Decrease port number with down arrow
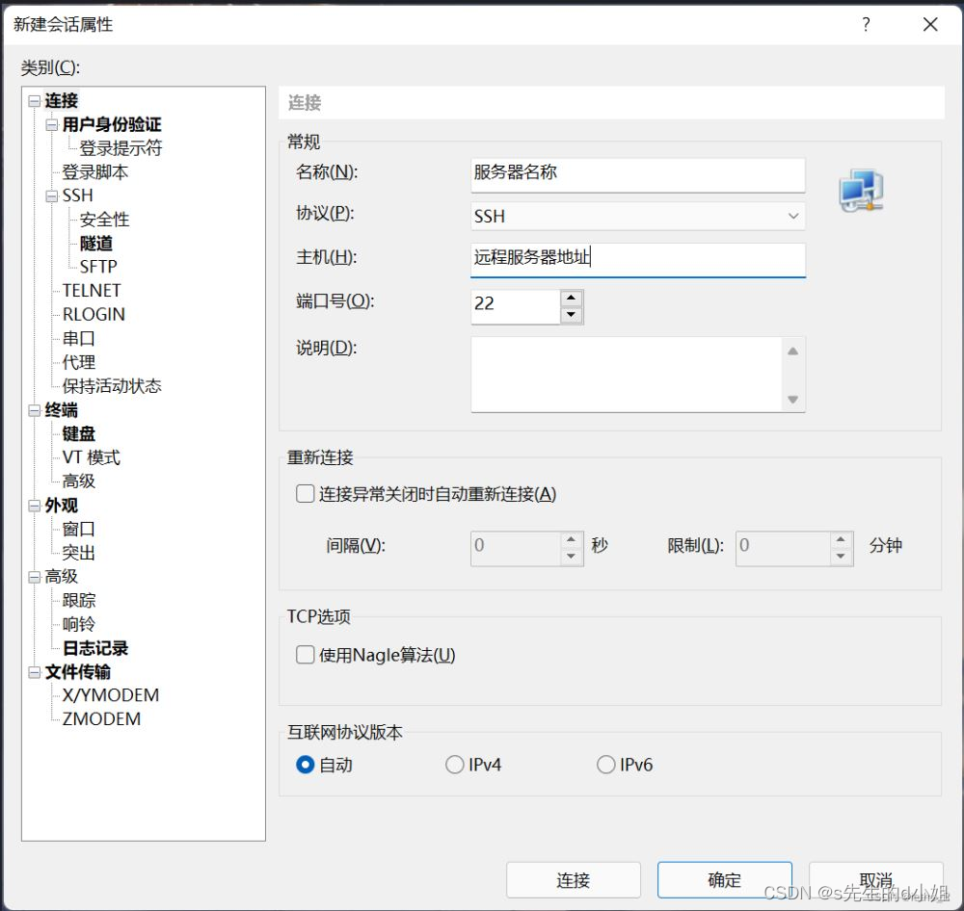The image size is (964, 911). (571, 315)
